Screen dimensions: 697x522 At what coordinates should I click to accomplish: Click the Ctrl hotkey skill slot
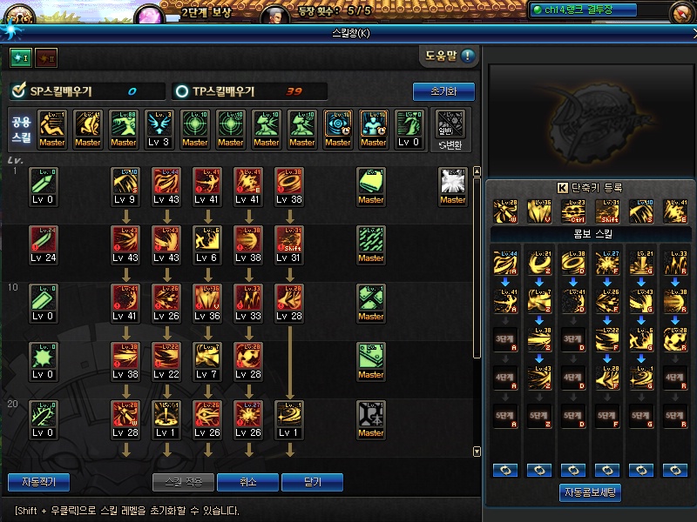(x=573, y=211)
